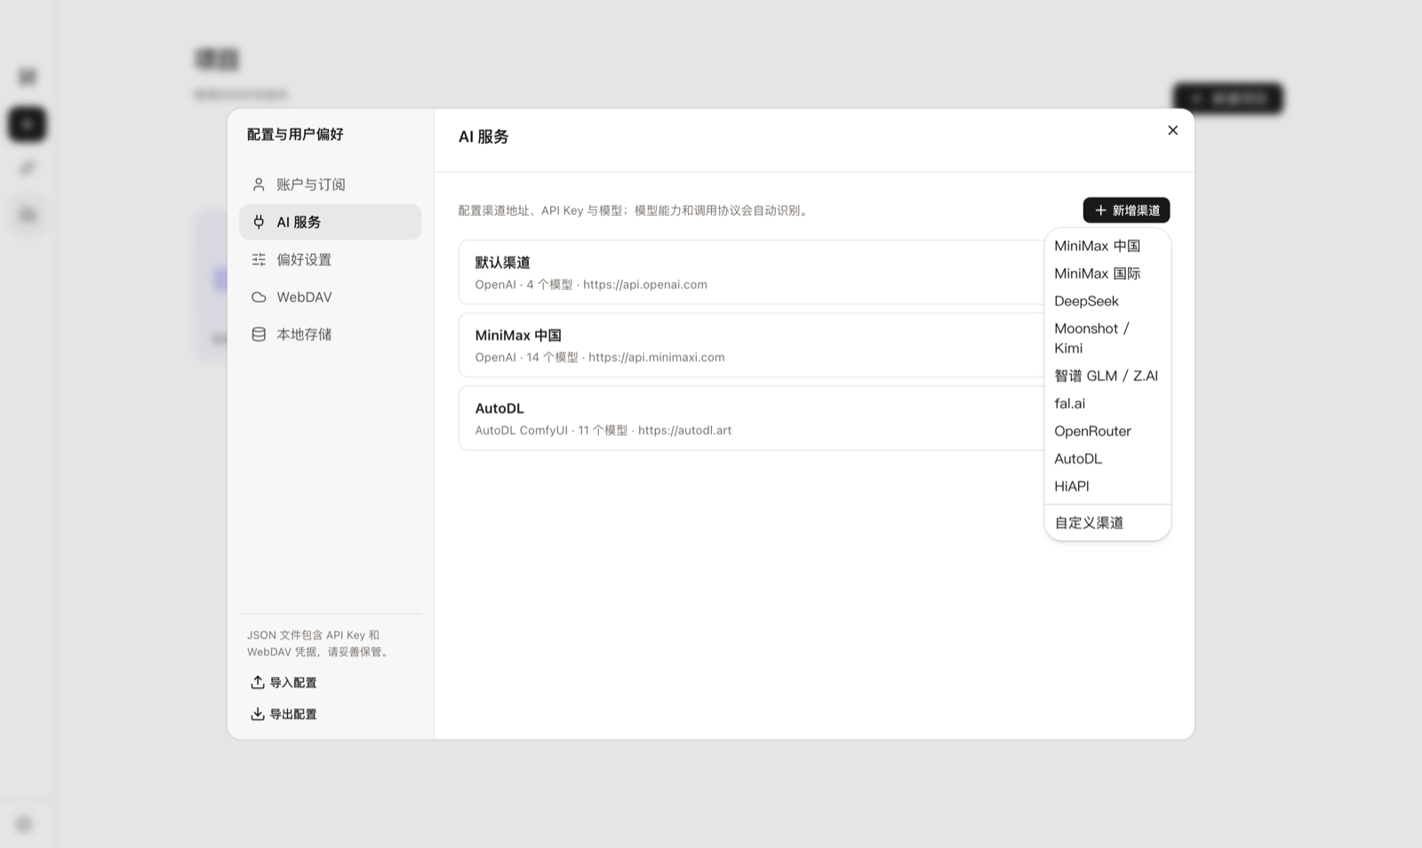Click https://api.openai.com text in 默认渠道
The height and width of the screenshot is (848, 1422).
tap(645, 285)
